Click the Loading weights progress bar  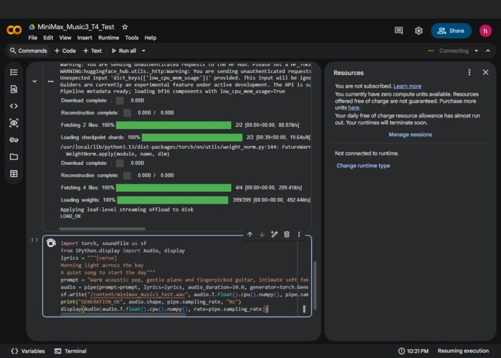(x=173, y=200)
